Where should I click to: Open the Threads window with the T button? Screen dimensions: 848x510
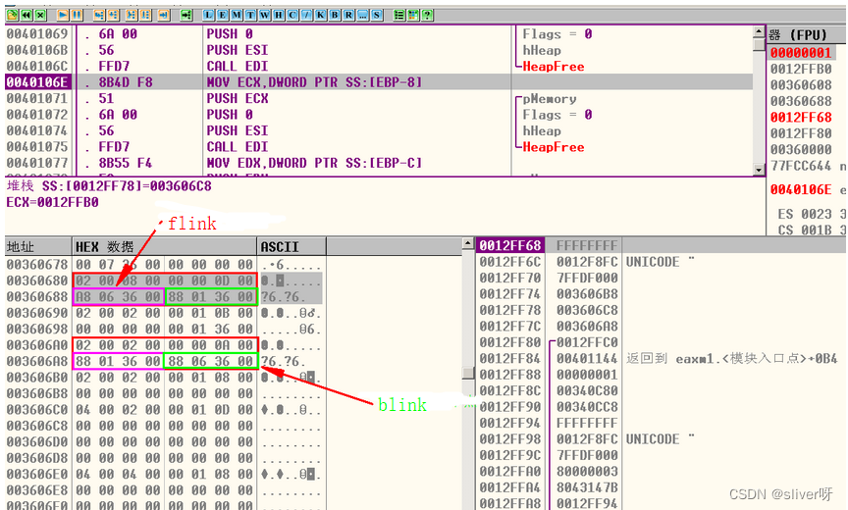[250, 15]
